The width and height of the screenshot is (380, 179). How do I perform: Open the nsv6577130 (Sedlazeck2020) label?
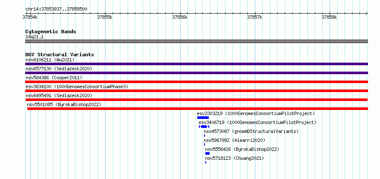(x=59, y=69)
